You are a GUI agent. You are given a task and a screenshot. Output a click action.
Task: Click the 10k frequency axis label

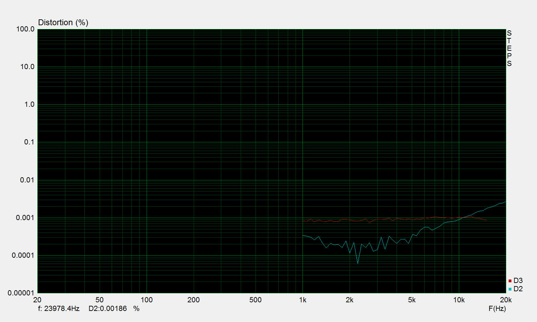click(x=459, y=300)
